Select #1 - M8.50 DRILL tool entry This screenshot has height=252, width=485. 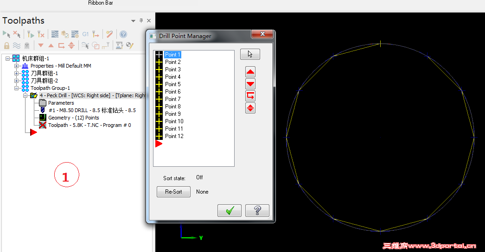click(x=92, y=110)
